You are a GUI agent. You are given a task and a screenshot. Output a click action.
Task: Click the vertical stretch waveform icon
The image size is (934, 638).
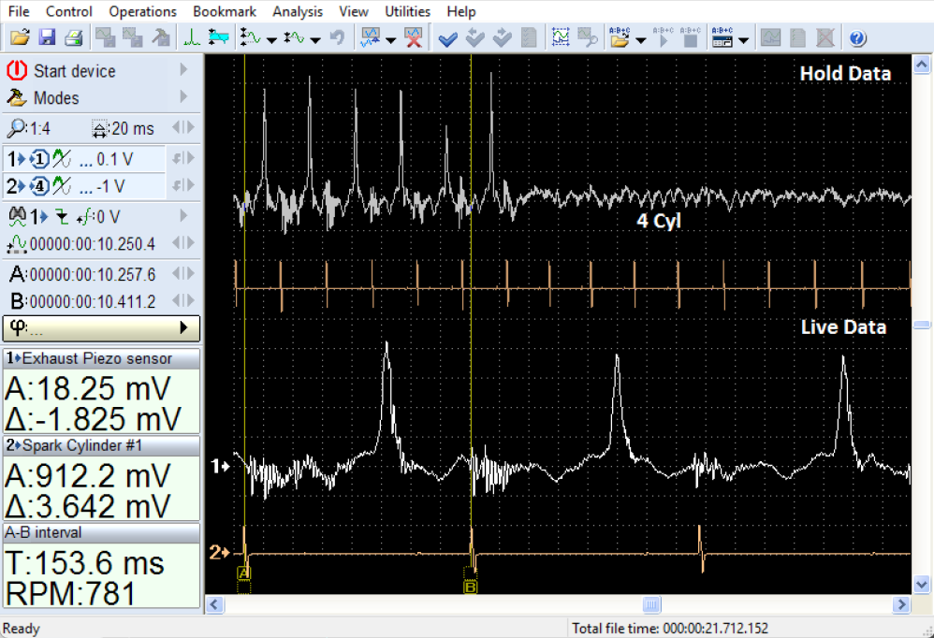[250, 38]
